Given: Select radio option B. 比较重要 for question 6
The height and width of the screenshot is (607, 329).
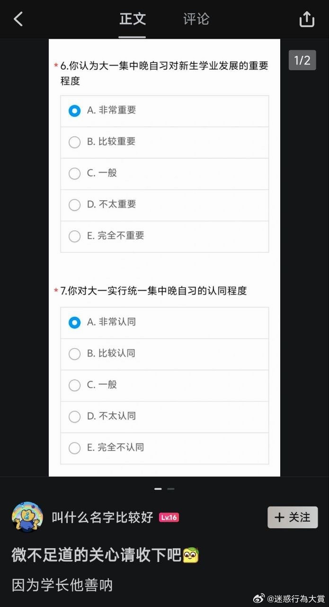Looking at the screenshot, I should [x=74, y=142].
